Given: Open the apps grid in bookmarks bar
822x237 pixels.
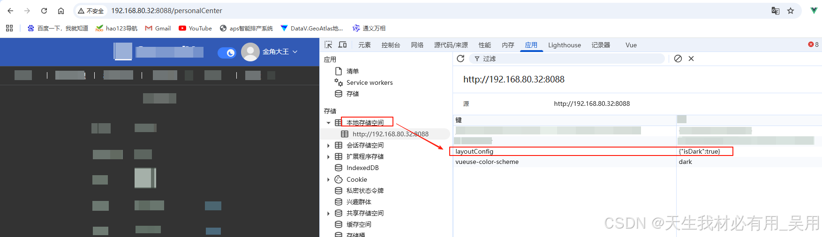Looking at the screenshot, I should 9,28.
